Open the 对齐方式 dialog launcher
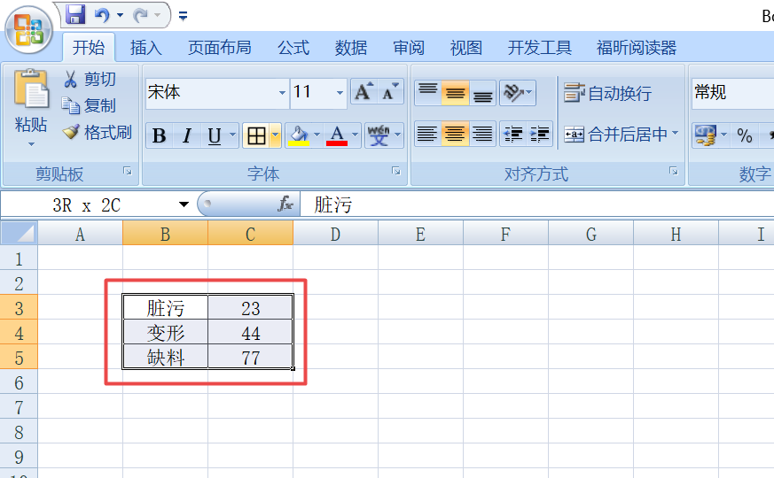774x478 pixels. (673, 171)
